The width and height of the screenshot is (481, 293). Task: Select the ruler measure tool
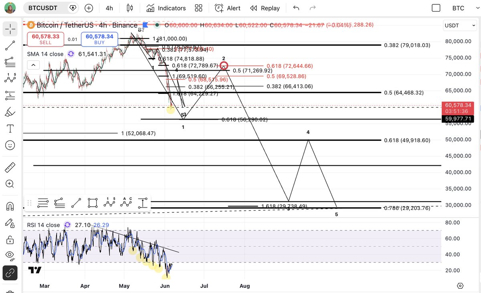[x=10, y=167]
